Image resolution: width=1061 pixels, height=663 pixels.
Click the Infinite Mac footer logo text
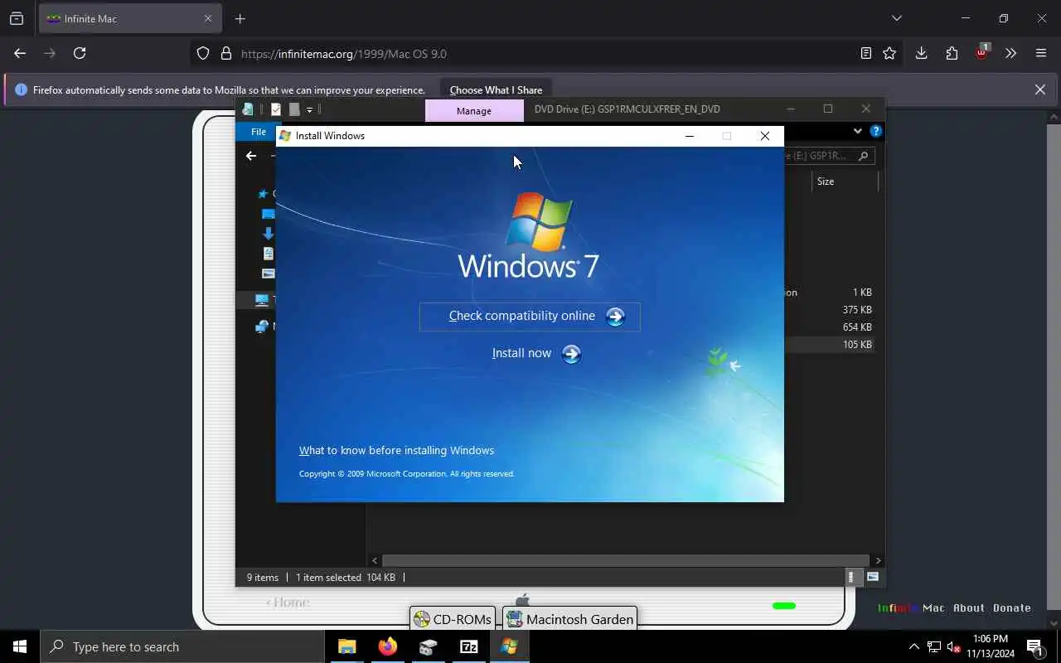[911, 608]
